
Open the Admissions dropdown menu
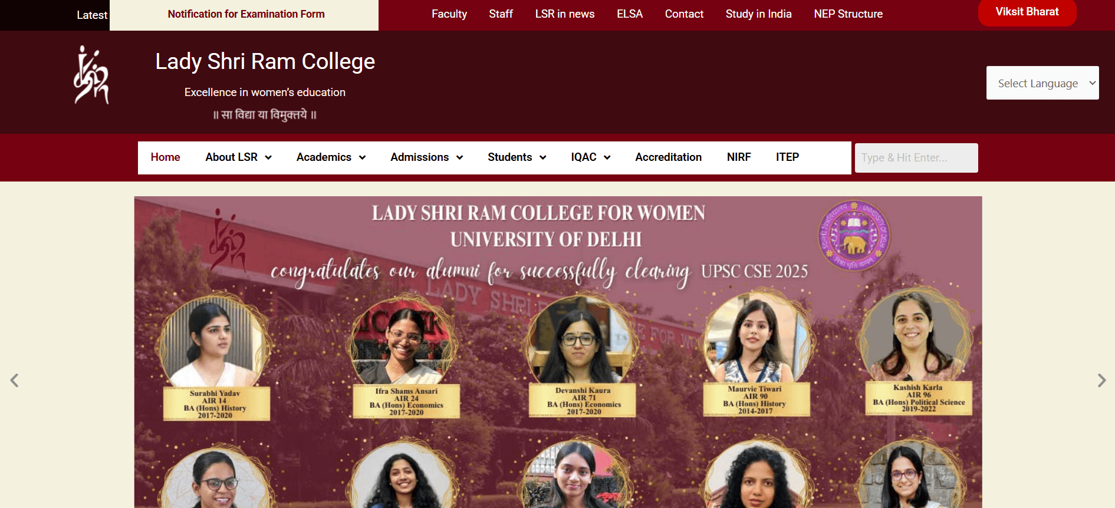click(x=426, y=157)
